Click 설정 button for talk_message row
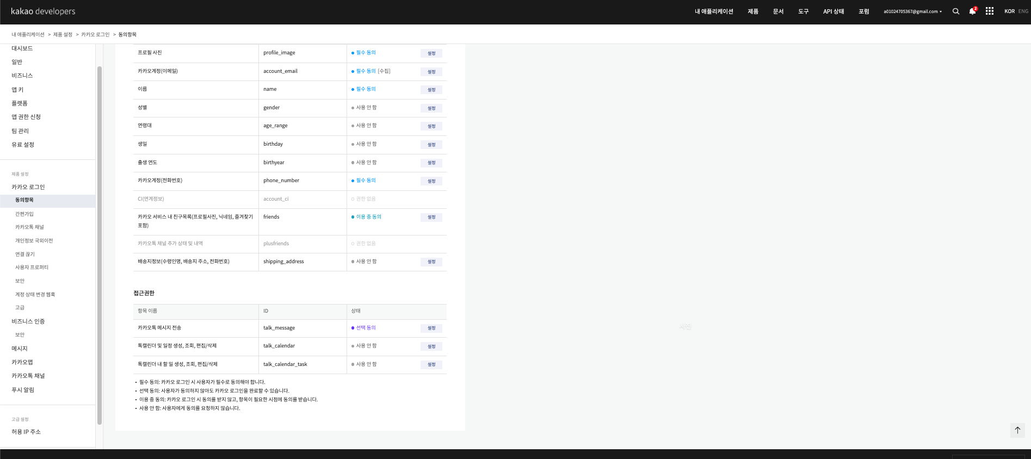Screen dimensions: 1031x459 [431, 328]
